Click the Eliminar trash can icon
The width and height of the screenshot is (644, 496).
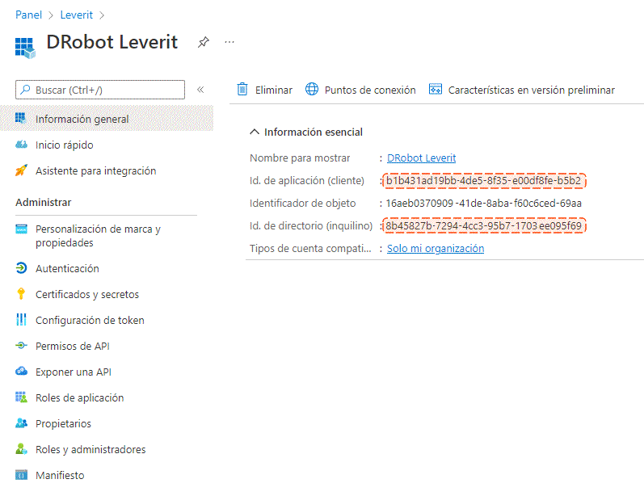click(242, 89)
